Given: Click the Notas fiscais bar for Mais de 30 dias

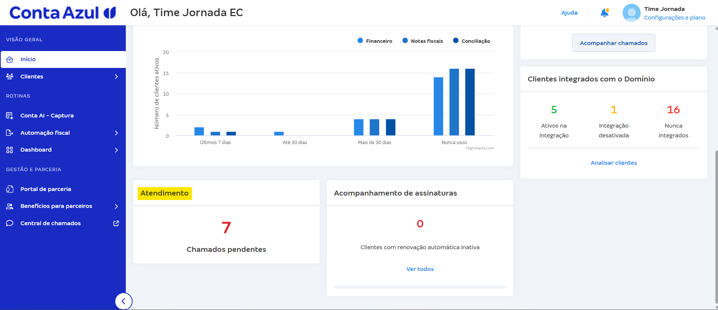Looking at the screenshot, I should (x=374, y=127).
